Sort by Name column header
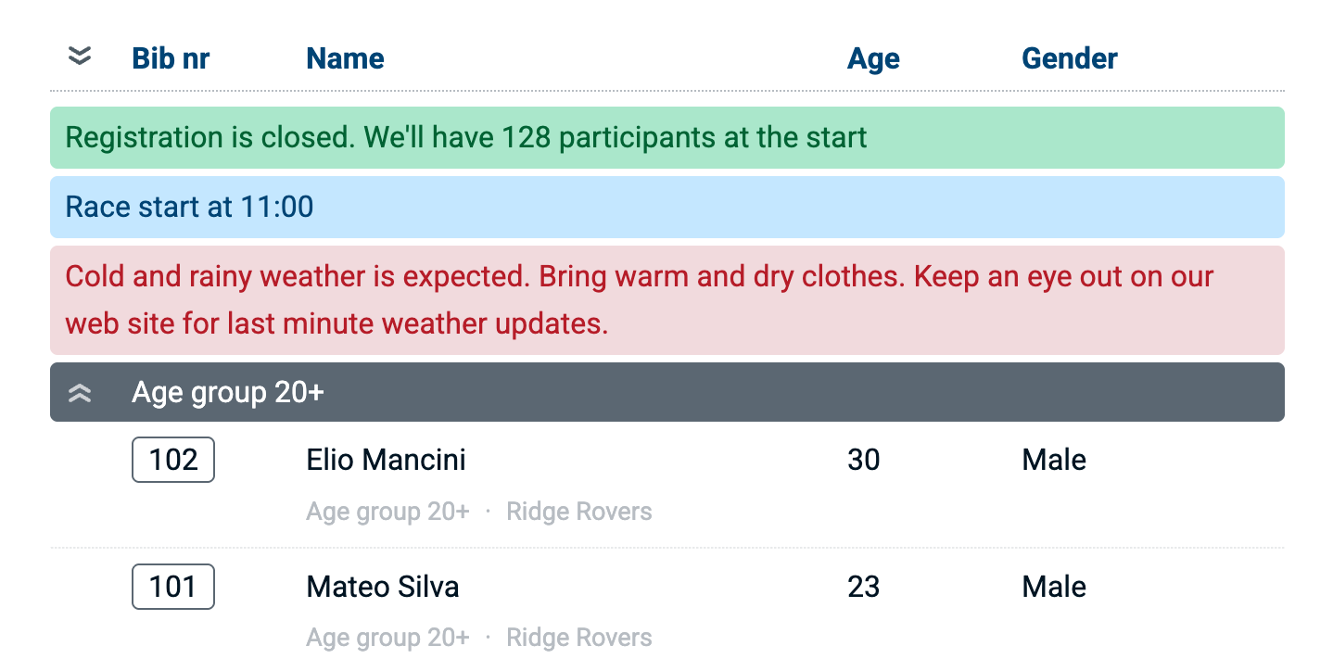Viewport: 1333px width, 671px height. tap(345, 58)
